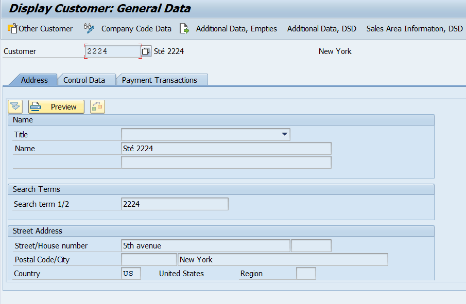Viewport: 466px width, 304px height.
Task: Click the Display Customer: General Data title
Action: pyautogui.click(x=100, y=8)
